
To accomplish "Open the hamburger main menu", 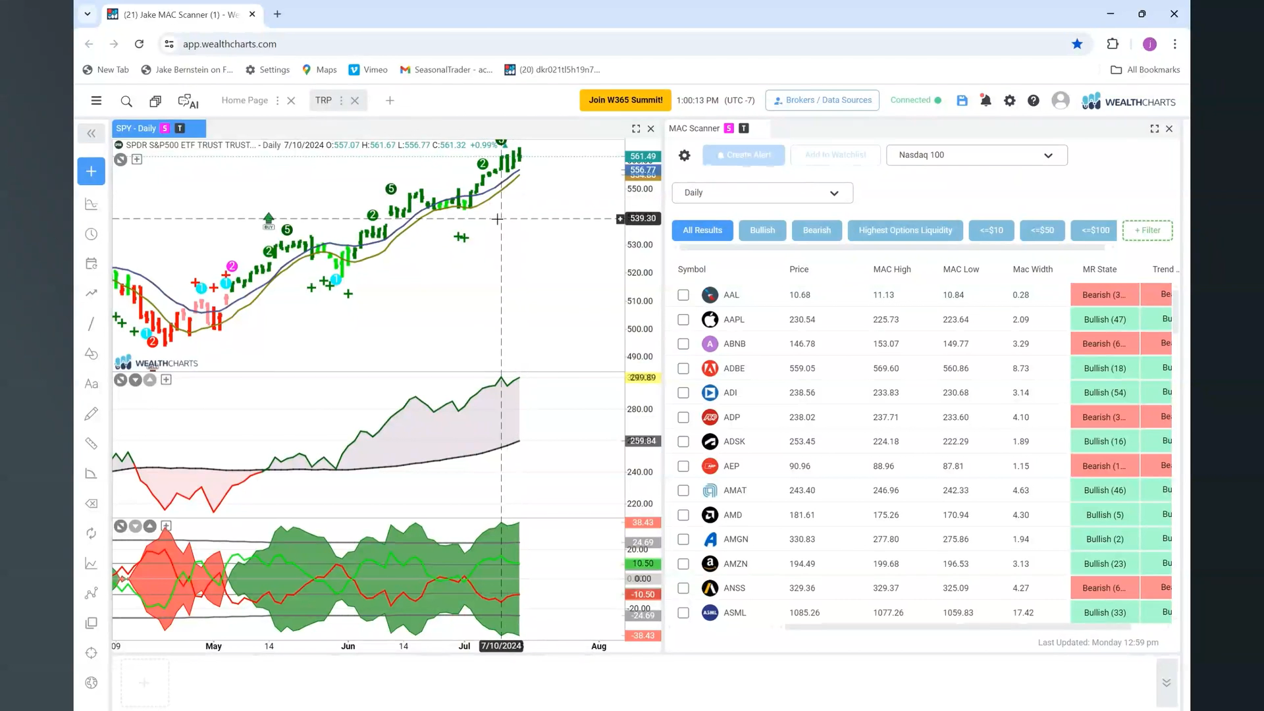I will tap(96, 101).
